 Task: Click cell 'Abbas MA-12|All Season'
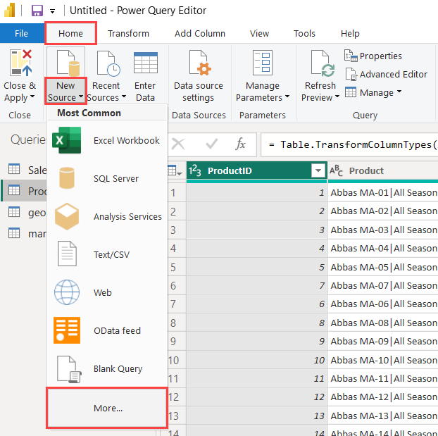tap(384, 397)
